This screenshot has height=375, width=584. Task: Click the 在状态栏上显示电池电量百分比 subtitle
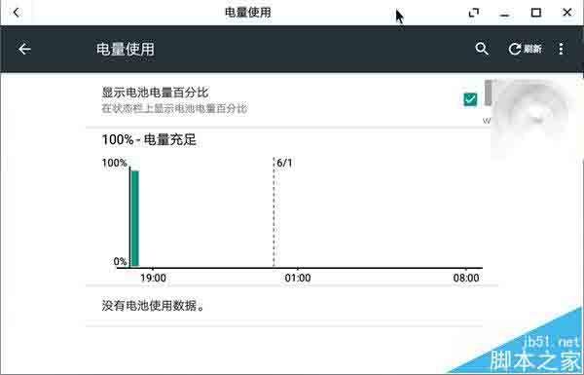pyautogui.click(x=174, y=109)
